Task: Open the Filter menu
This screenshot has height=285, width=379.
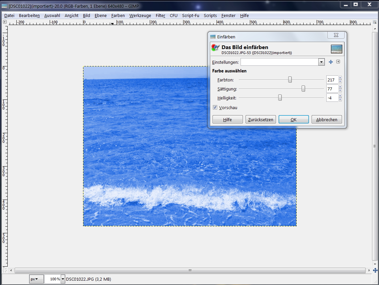Action: pyautogui.click(x=160, y=16)
